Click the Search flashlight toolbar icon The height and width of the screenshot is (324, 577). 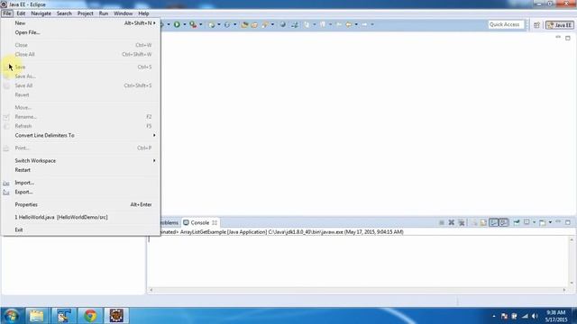[265, 24]
